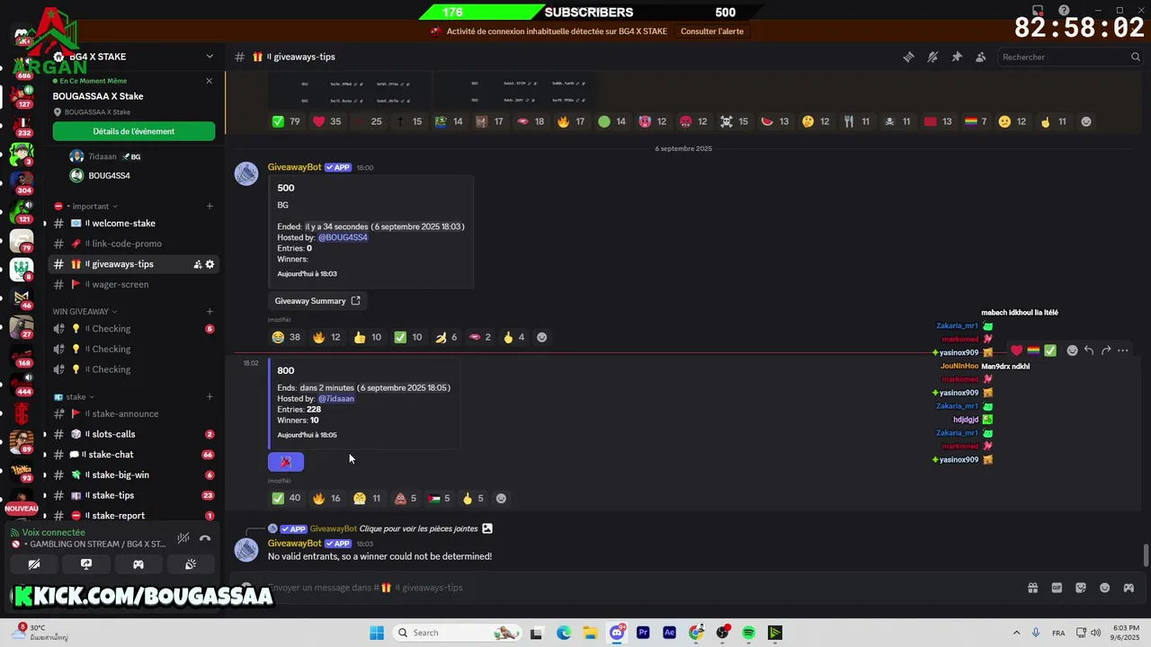Start an activity controller icon
The width and height of the screenshot is (1151, 647).
pyautogui.click(x=138, y=564)
